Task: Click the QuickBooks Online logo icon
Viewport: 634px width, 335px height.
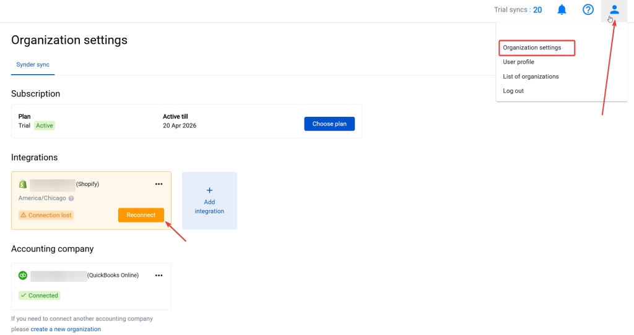Action: pos(23,276)
